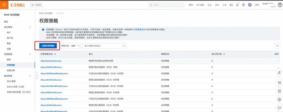The image size is (283, 112).
Task: Open the ICP 备案 menu
Action: coord(200,5)
